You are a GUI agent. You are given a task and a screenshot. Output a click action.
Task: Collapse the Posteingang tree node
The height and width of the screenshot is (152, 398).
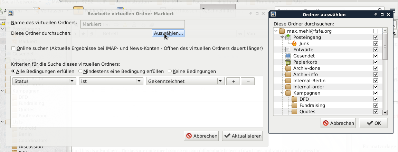pos(282,37)
